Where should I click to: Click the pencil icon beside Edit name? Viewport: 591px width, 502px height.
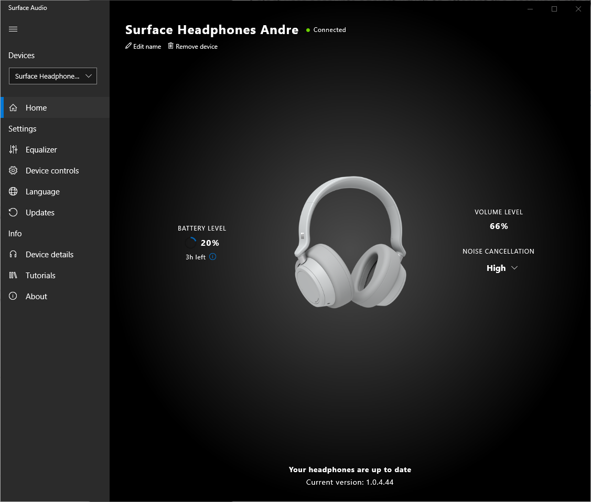tap(128, 46)
